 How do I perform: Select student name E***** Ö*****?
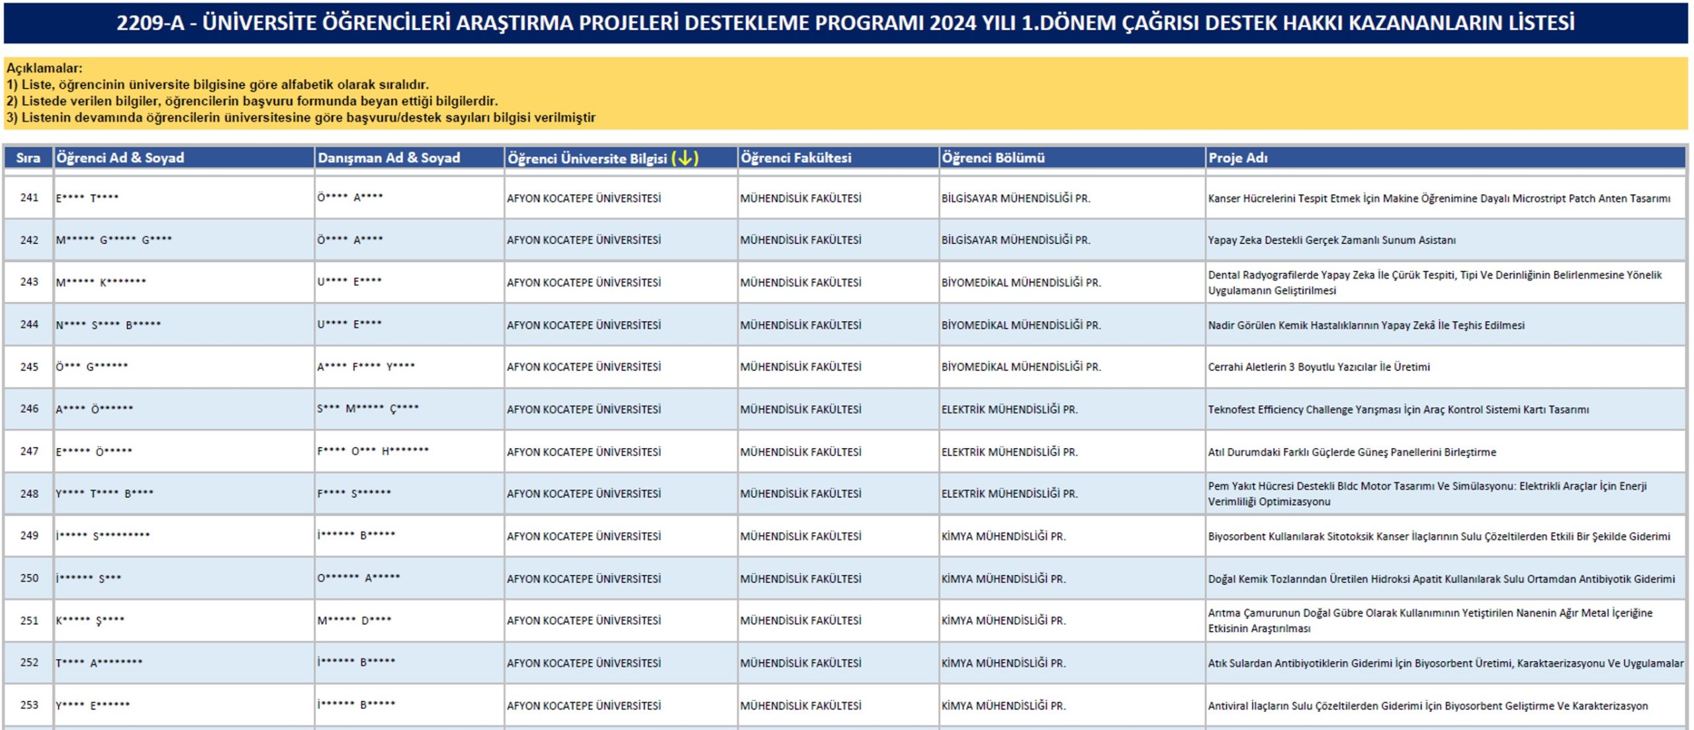click(x=94, y=451)
